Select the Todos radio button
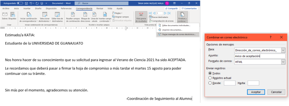 pyautogui.click(x=210, y=73)
